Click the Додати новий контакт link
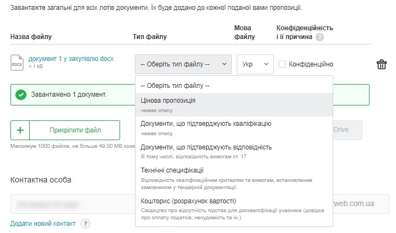Image resolution: width=396 pixels, height=233 pixels. [43, 224]
